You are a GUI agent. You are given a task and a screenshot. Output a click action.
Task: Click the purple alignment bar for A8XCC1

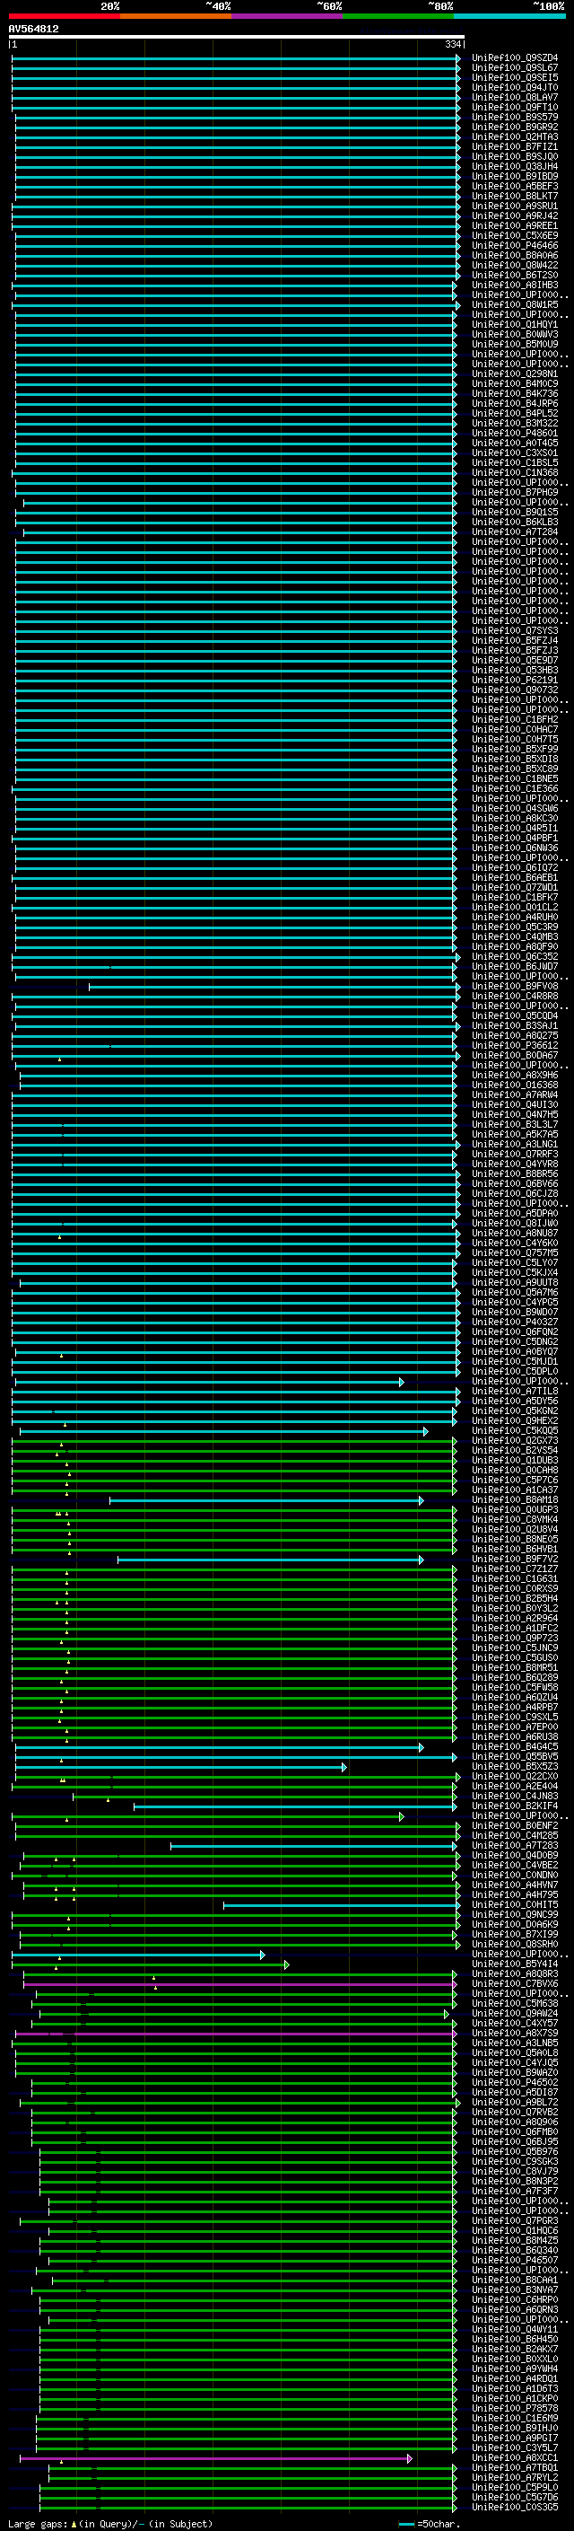(x=216, y=2459)
